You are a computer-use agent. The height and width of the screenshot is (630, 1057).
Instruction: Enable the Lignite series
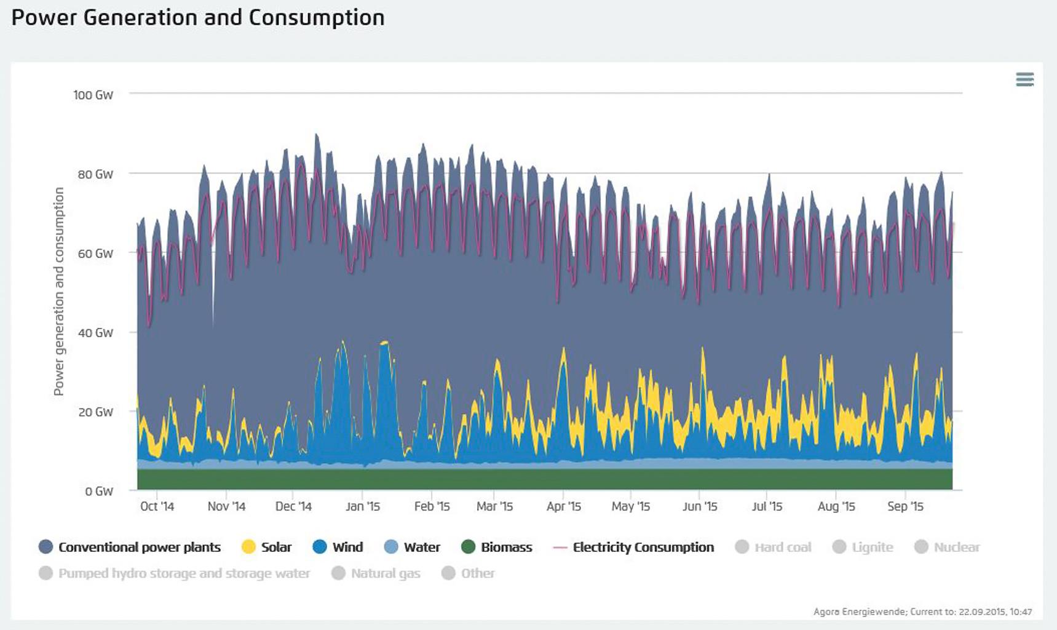tap(873, 547)
